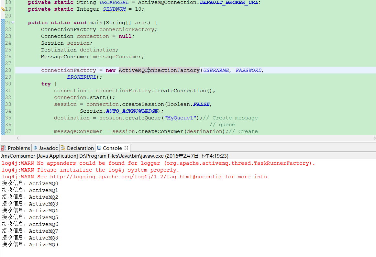Open the Declaration tab
376x257 pixels.
77,148
